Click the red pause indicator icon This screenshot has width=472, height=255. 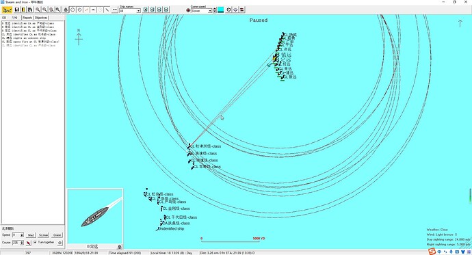point(188,10)
